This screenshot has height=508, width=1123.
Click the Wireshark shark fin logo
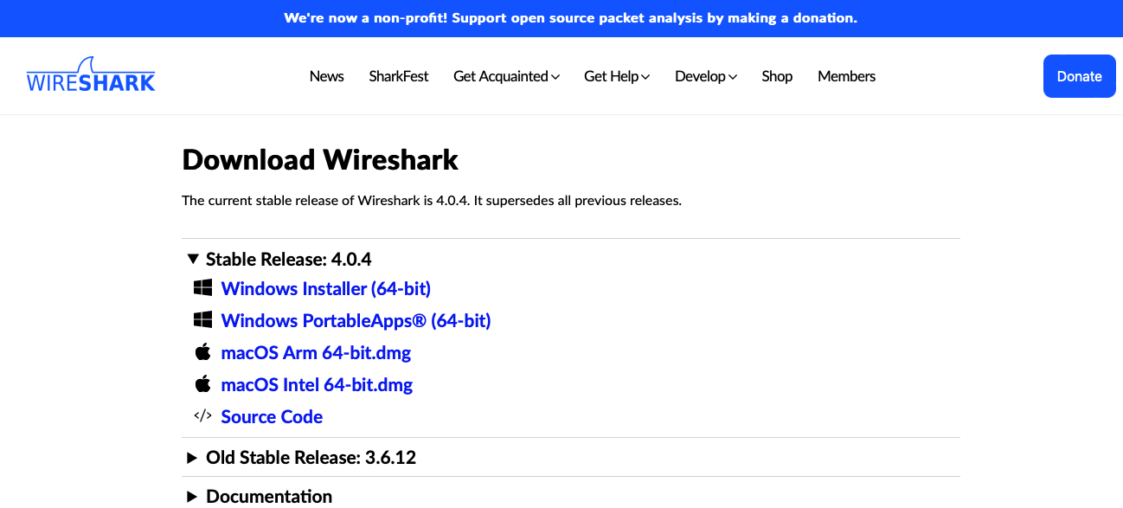(x=91, y=75)
